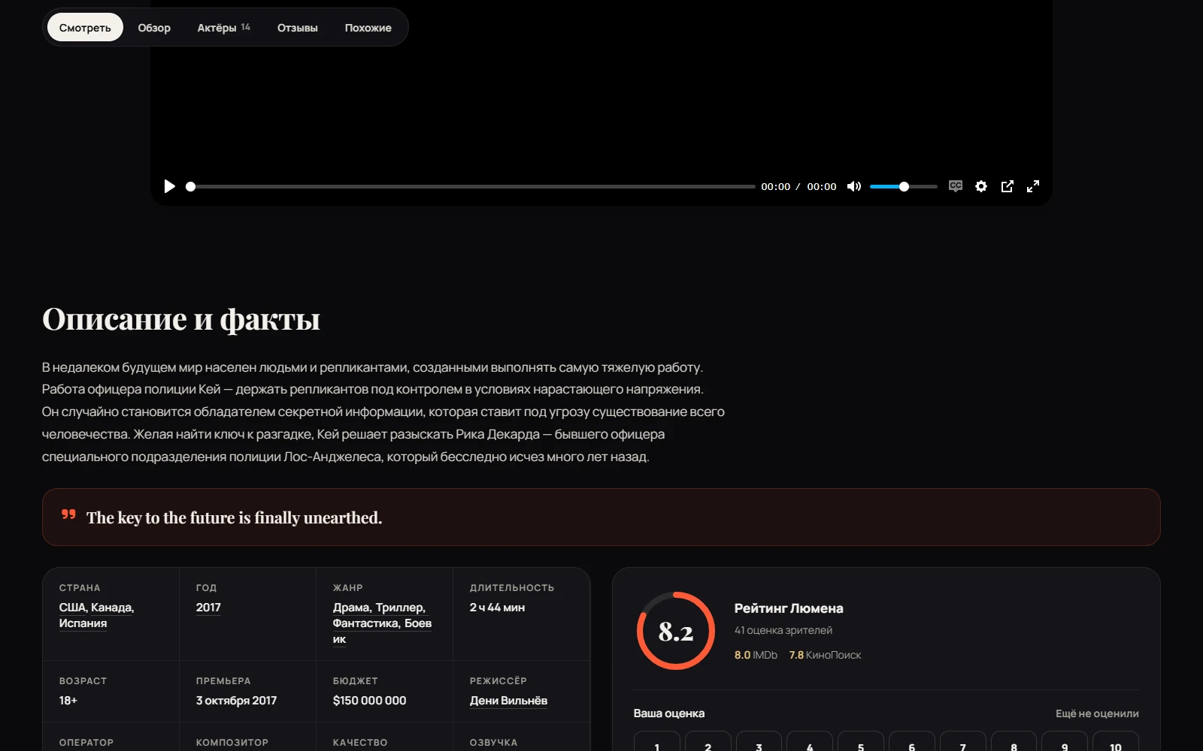Play the video in the player
Viewport: 1203px width, 751px height.
169,186
